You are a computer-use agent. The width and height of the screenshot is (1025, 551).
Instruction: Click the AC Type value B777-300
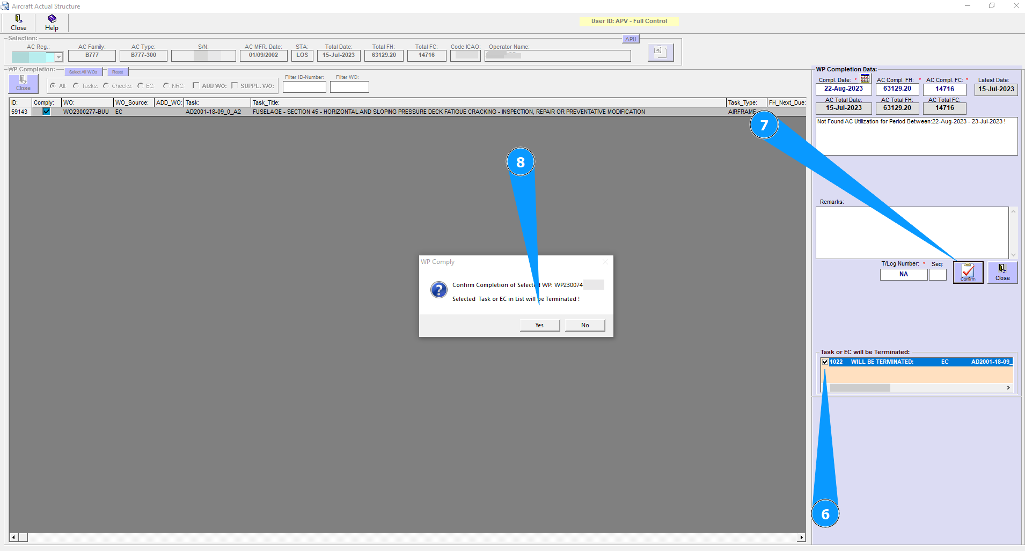[143, 55]
